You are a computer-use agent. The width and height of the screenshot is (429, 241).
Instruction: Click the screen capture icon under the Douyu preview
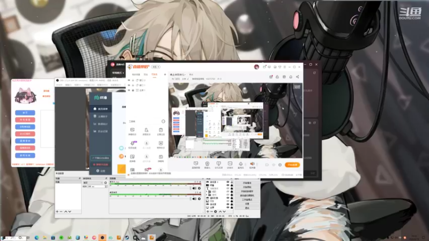(x=196, y=163)
